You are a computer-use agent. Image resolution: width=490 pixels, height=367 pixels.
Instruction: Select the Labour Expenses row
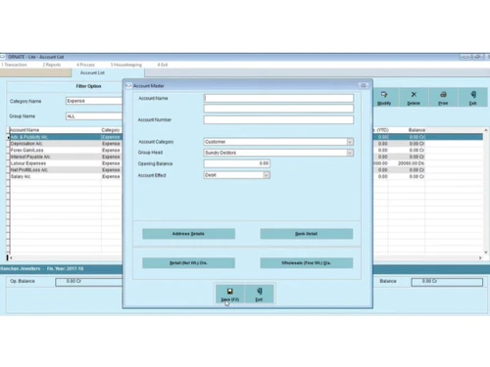point(66,163)
